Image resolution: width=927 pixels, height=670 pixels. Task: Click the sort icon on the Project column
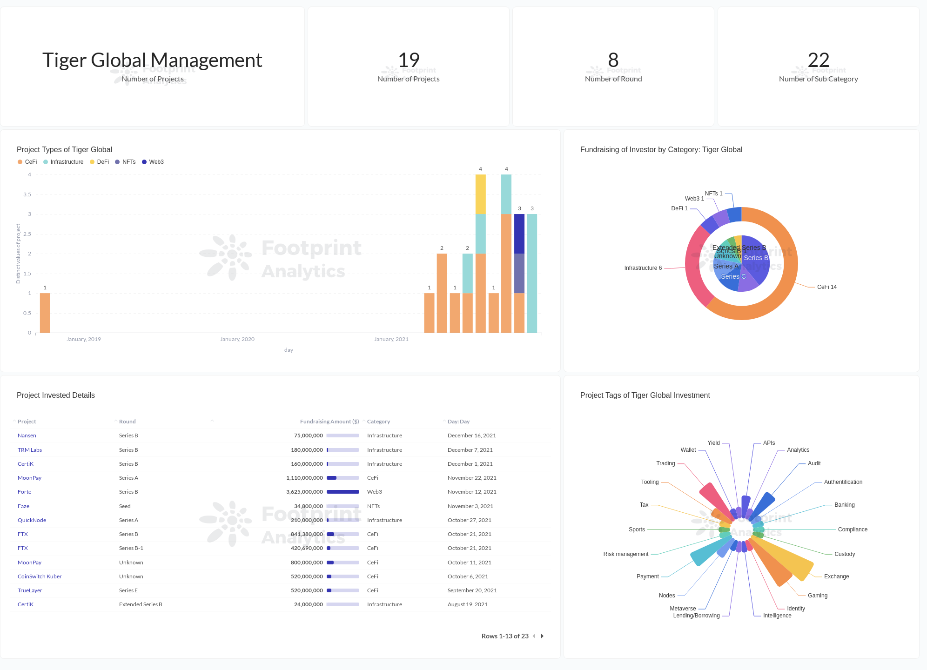coord(13,421)
